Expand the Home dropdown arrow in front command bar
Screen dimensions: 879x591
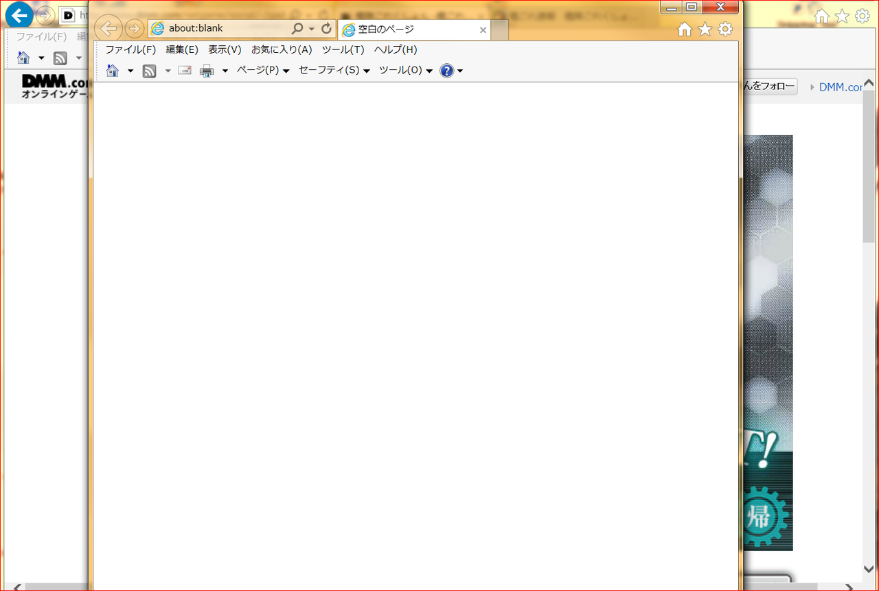pos(130,71)
